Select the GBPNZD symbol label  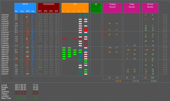pyautogui.click(x=5, y=56)
